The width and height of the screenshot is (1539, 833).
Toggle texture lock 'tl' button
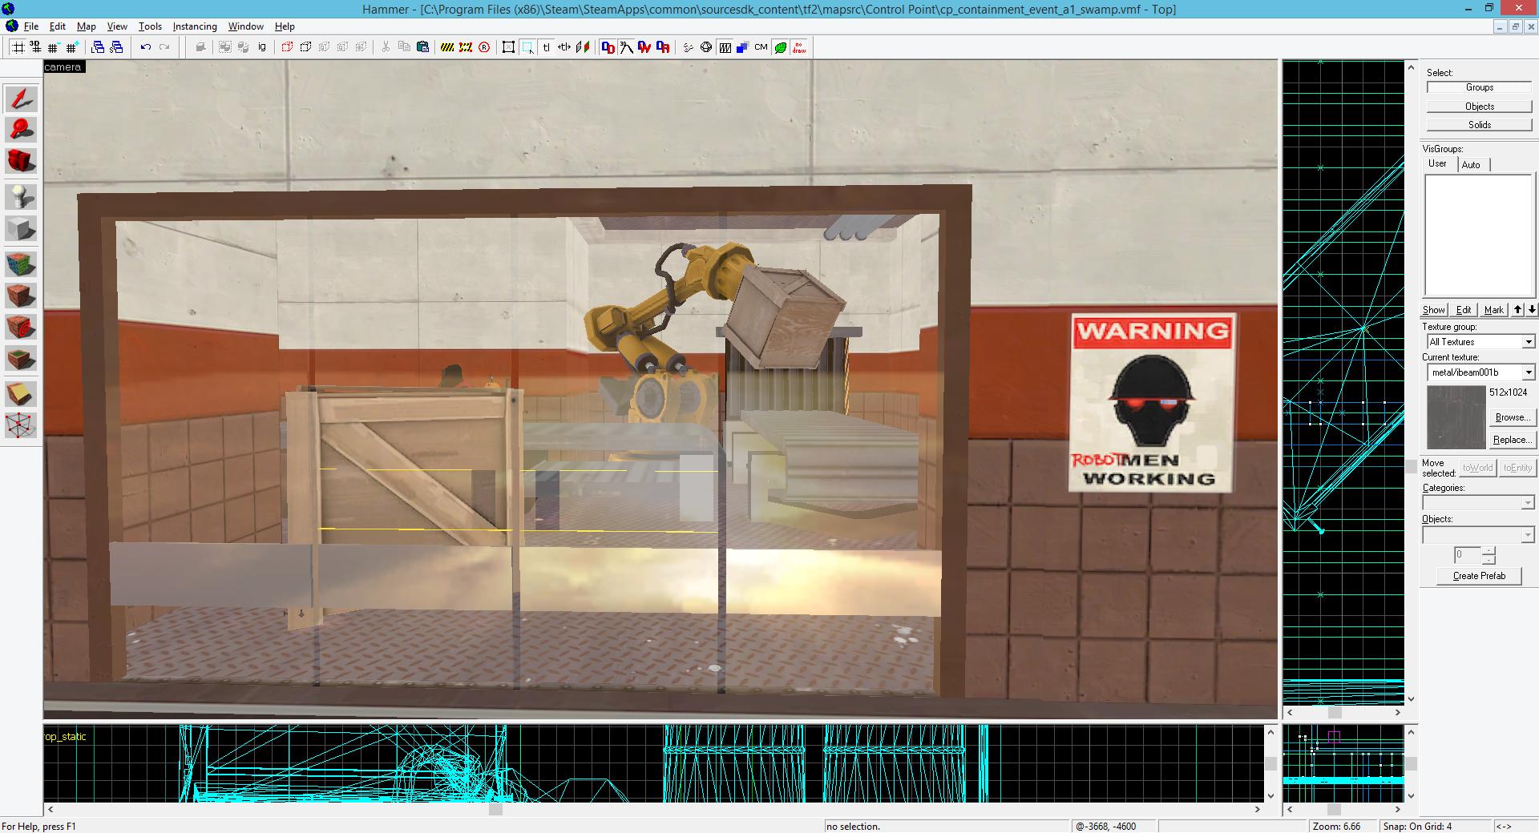pyautogui.click(x=546, y=47)
